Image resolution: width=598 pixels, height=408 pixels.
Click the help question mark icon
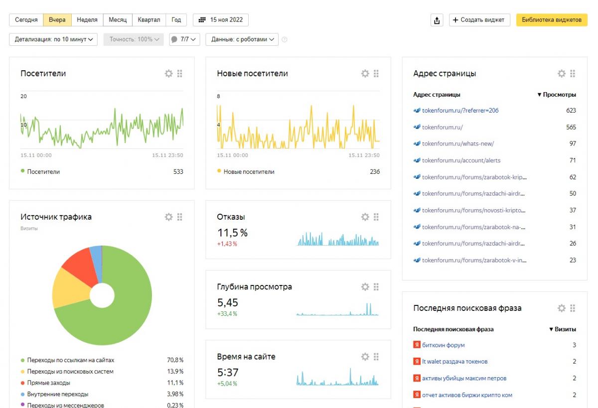pyautogui.click(x=285, y=40)
